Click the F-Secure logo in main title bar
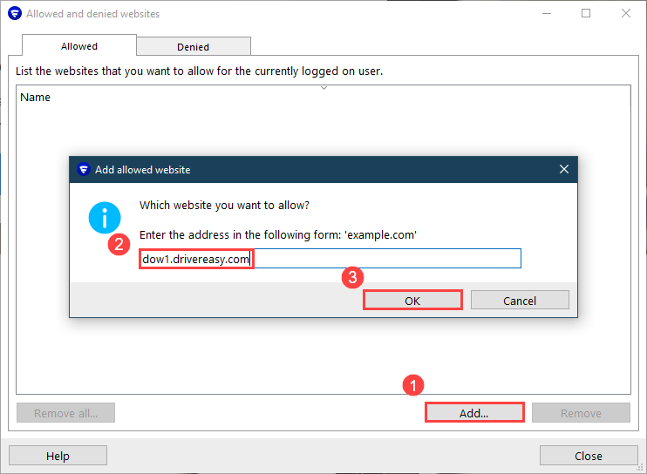 pyautogui.click(x=14, y=14)
